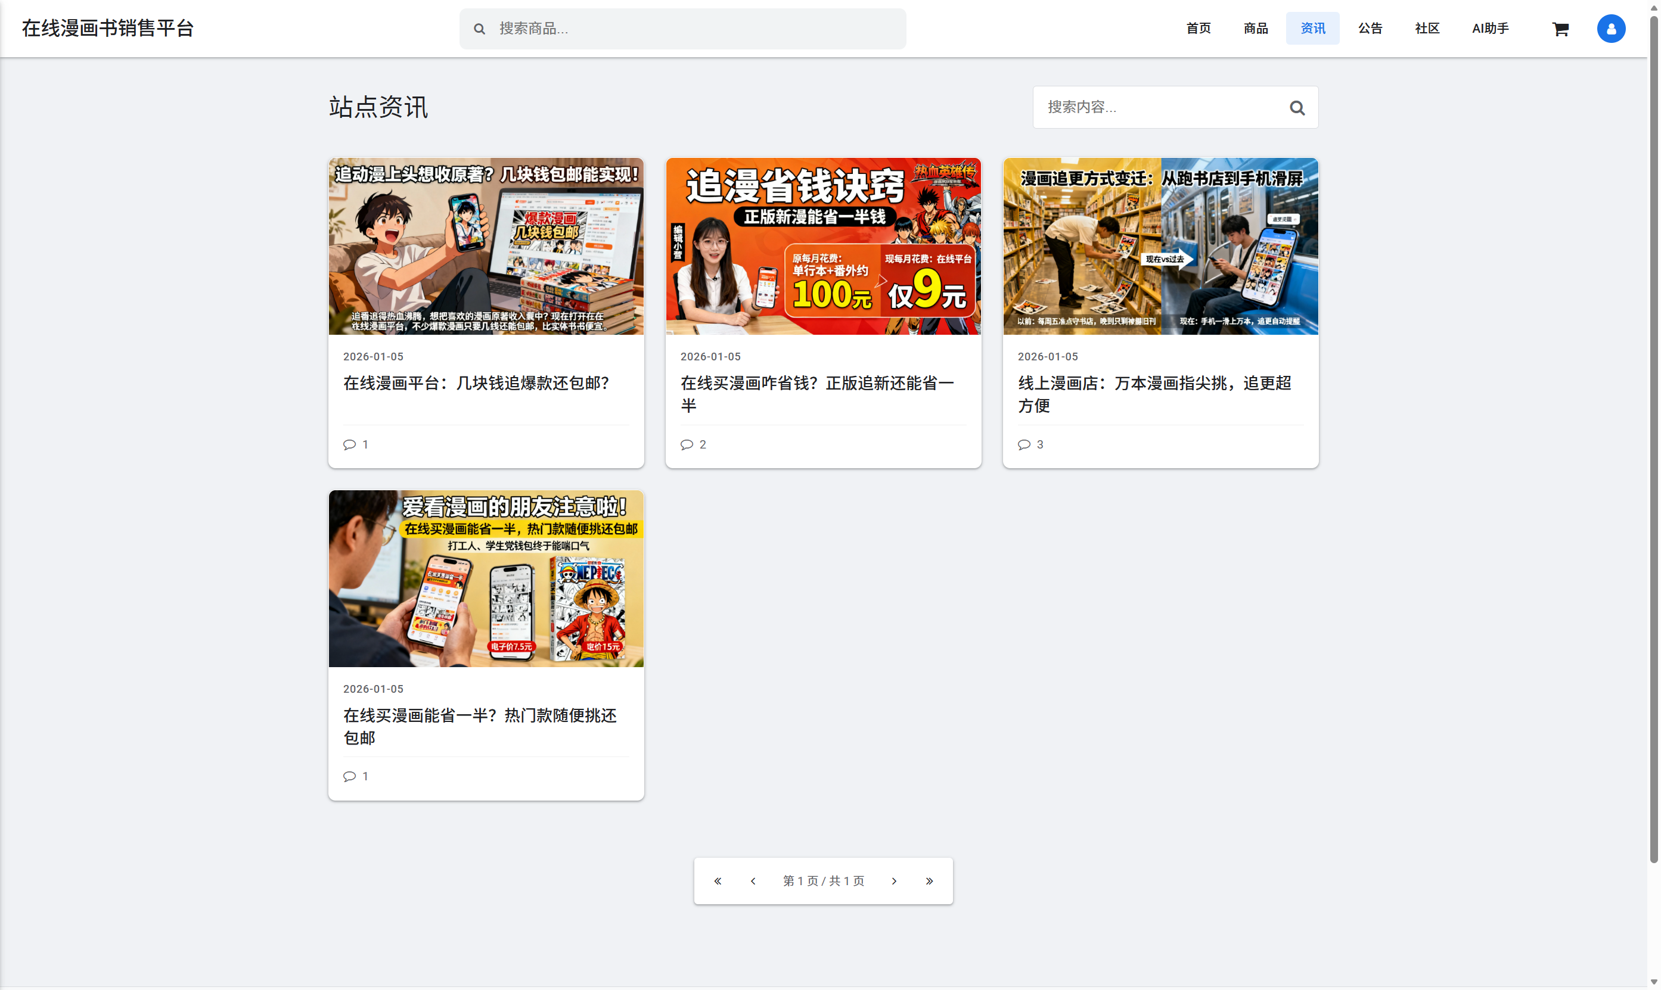
Task: Jump to first page with double-left arrow
Action: [x=718, y=880]
